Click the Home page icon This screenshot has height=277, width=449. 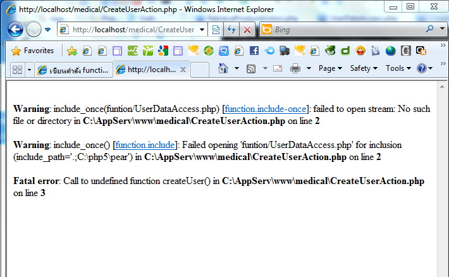point(223,68)
